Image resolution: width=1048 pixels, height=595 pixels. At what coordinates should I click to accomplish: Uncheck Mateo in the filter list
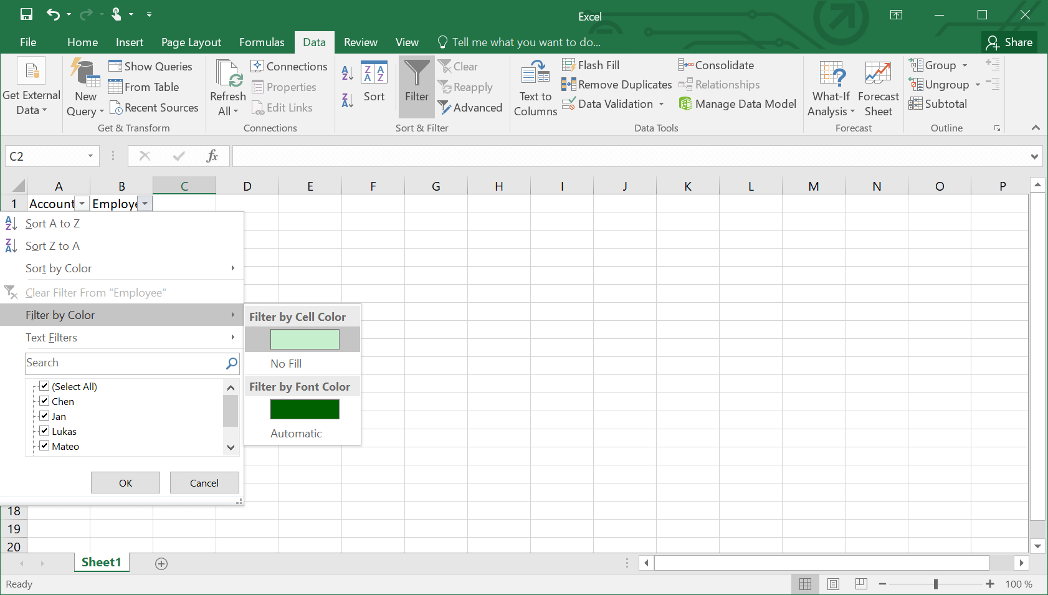point(44,445)
